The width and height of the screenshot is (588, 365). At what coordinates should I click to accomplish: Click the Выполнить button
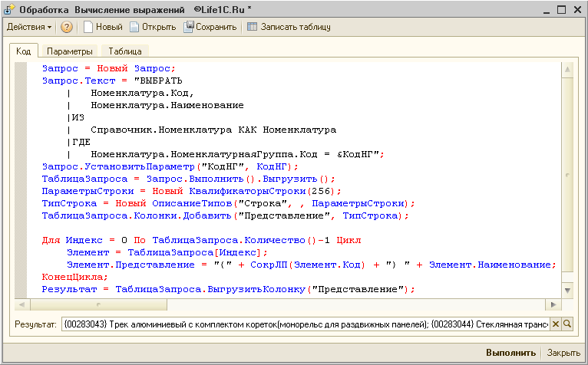[510, 353]
